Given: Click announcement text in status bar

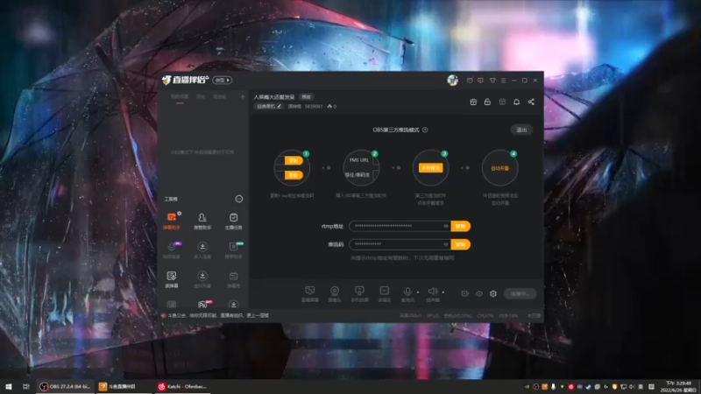Looking at the screenshot, I should click(218, 315).
